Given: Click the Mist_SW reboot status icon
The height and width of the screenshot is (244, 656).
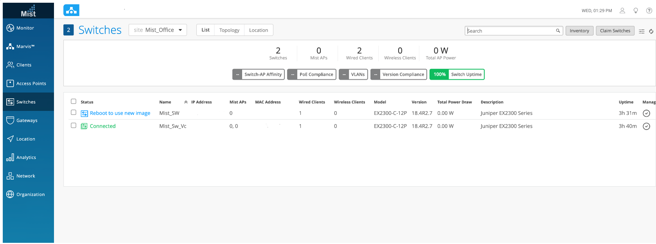Looking at the screenshot, I should click(x=84, y=113).
